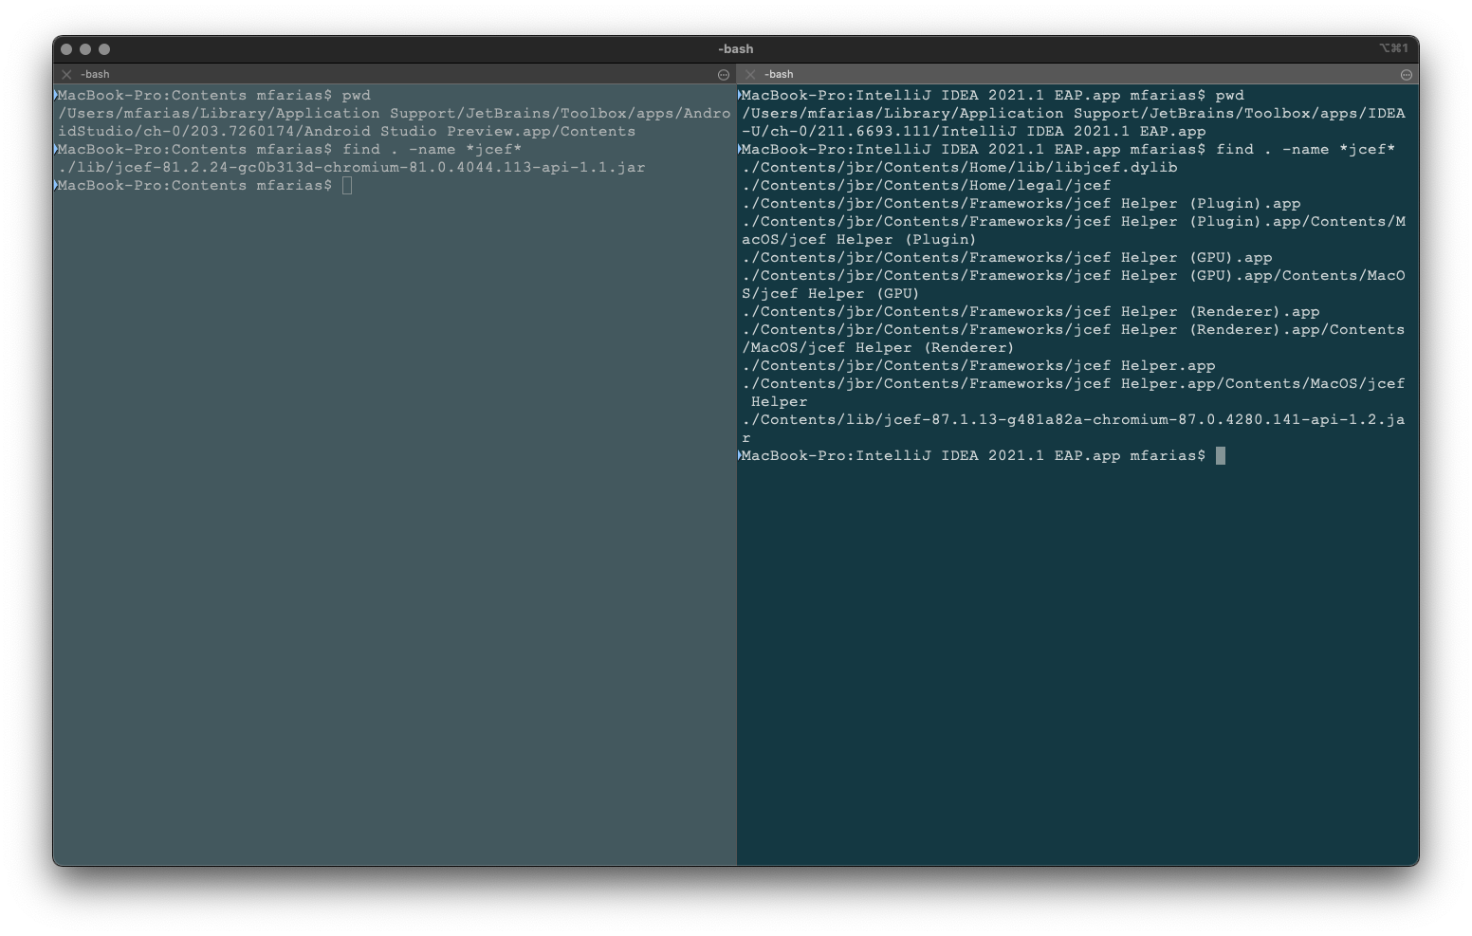The image size is (1472, 936).
Task: Click the mark beside the last IntelliJ prompt
Action: (x=740, y=455)
